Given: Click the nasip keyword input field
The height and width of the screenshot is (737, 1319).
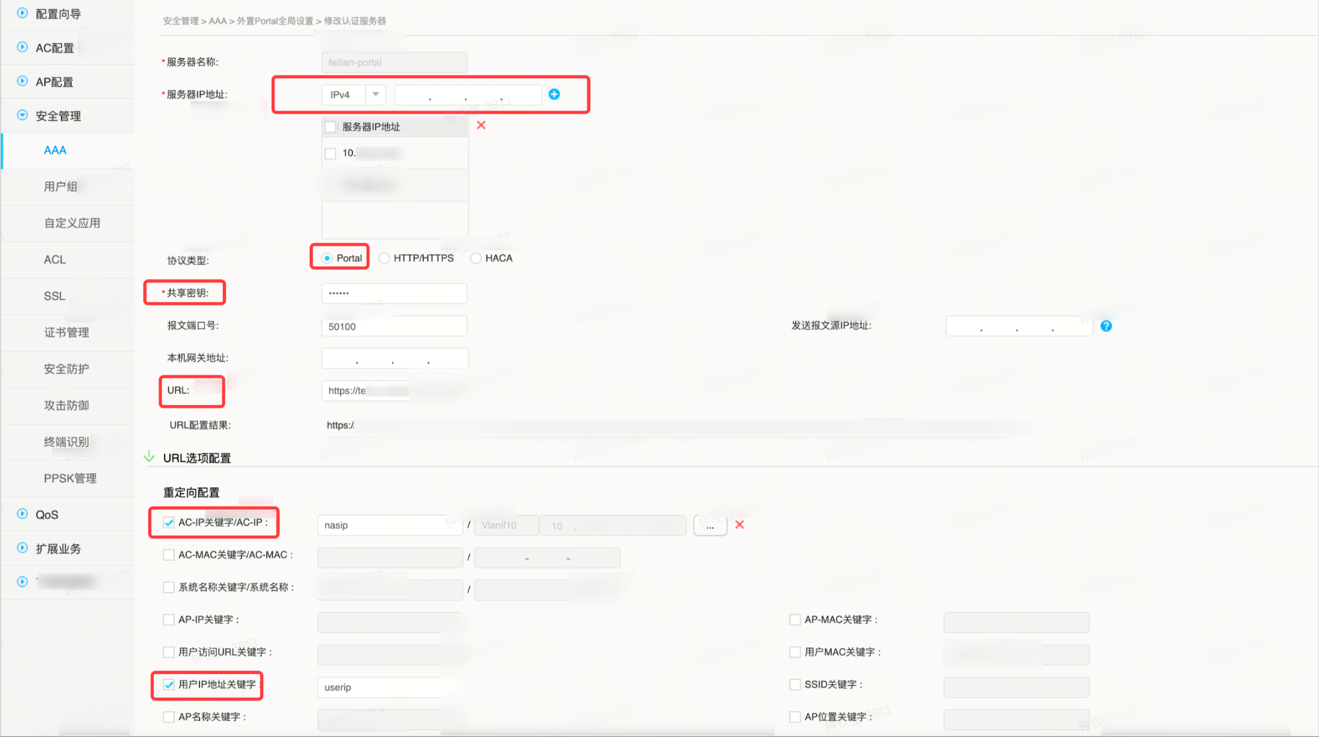Looking at the screenshot, I should click(390, 525).
